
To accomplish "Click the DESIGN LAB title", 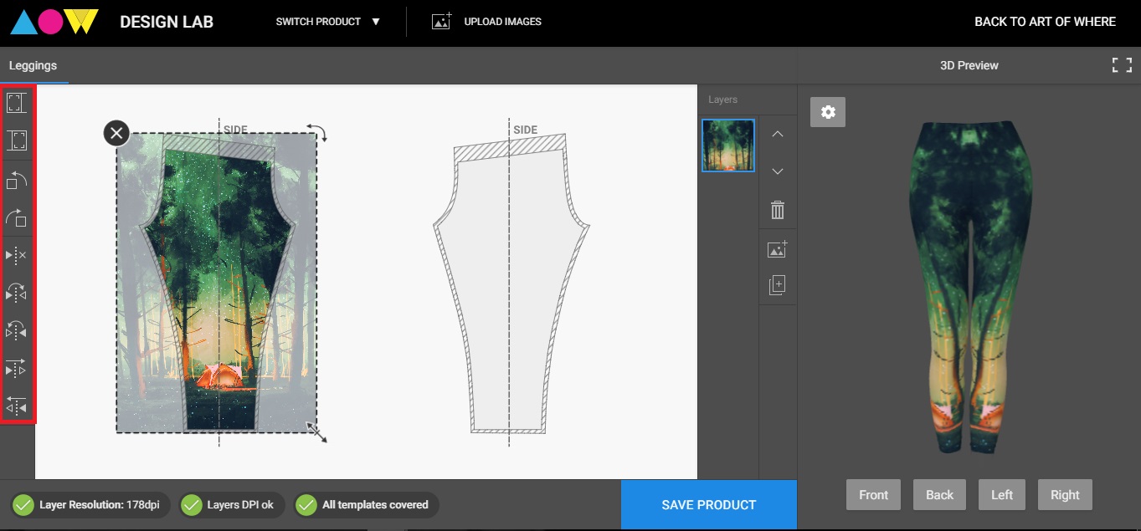I will [167, 22].
